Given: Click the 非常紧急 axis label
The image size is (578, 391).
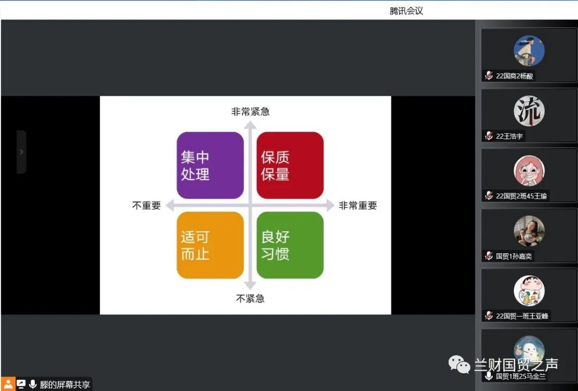Looking at the screenshot, I should click(x=250, y=112).
